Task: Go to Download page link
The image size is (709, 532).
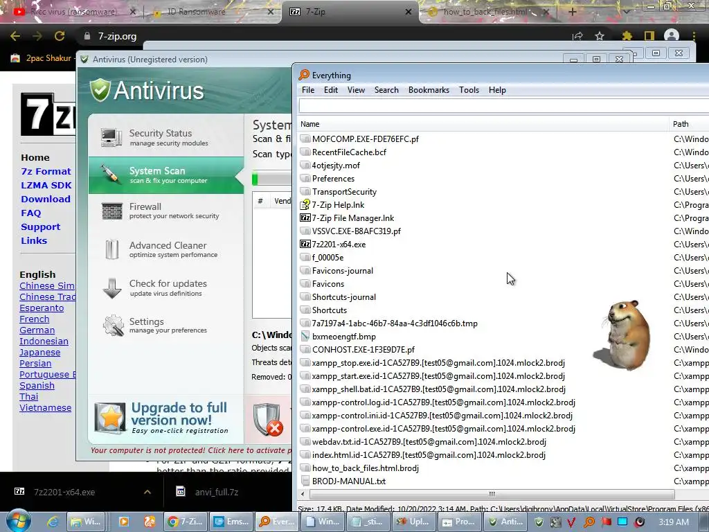Action: click(45, 199)
